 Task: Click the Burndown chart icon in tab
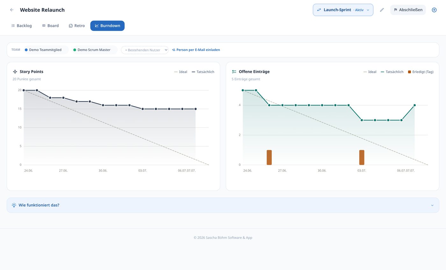(97, 26)
